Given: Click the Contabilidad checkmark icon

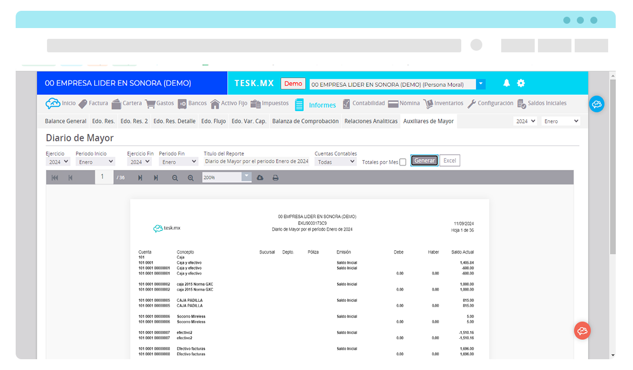Looking at the screenshot, I should (347, 103).
